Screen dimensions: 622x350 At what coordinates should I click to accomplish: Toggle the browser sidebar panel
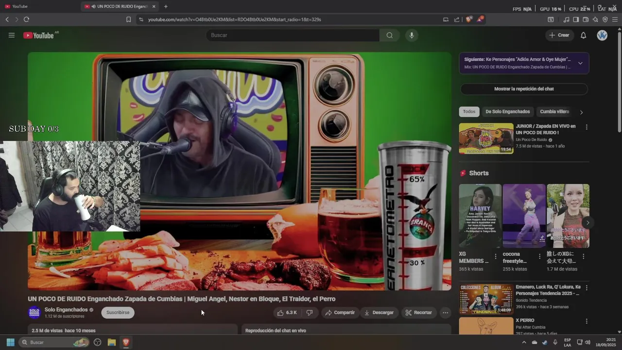point(576,19)
